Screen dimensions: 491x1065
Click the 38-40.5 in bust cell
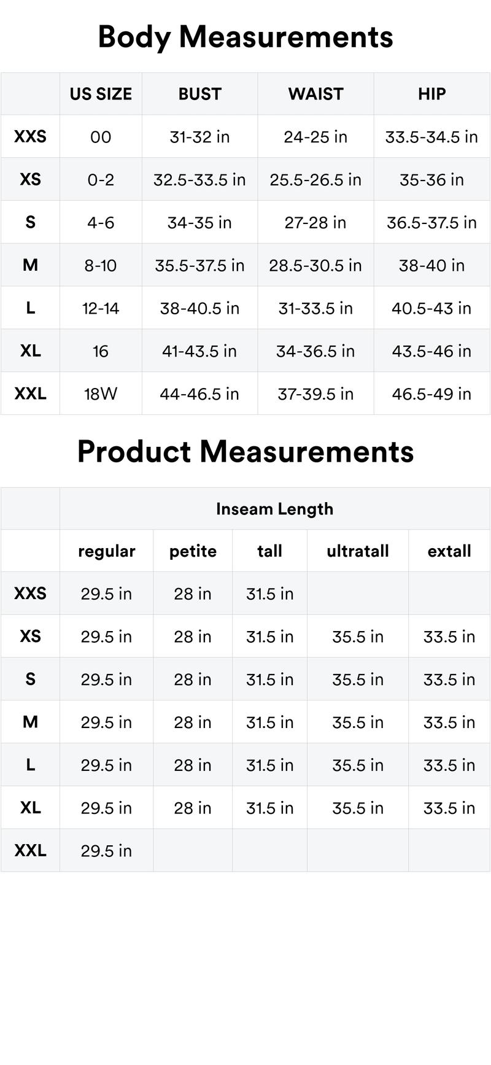[199, 308]
